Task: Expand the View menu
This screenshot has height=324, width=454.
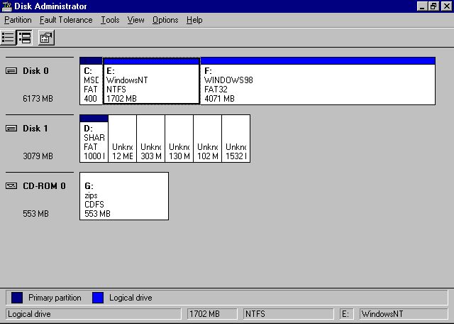Action: coord(135,20)
